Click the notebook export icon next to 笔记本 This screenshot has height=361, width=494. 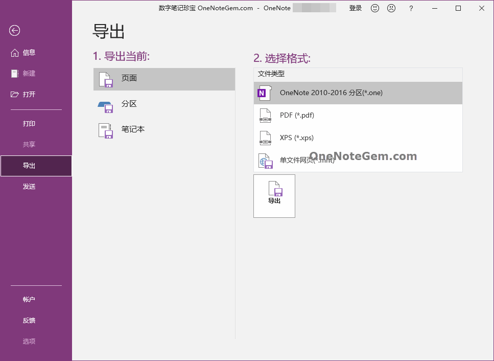point(106,131)
